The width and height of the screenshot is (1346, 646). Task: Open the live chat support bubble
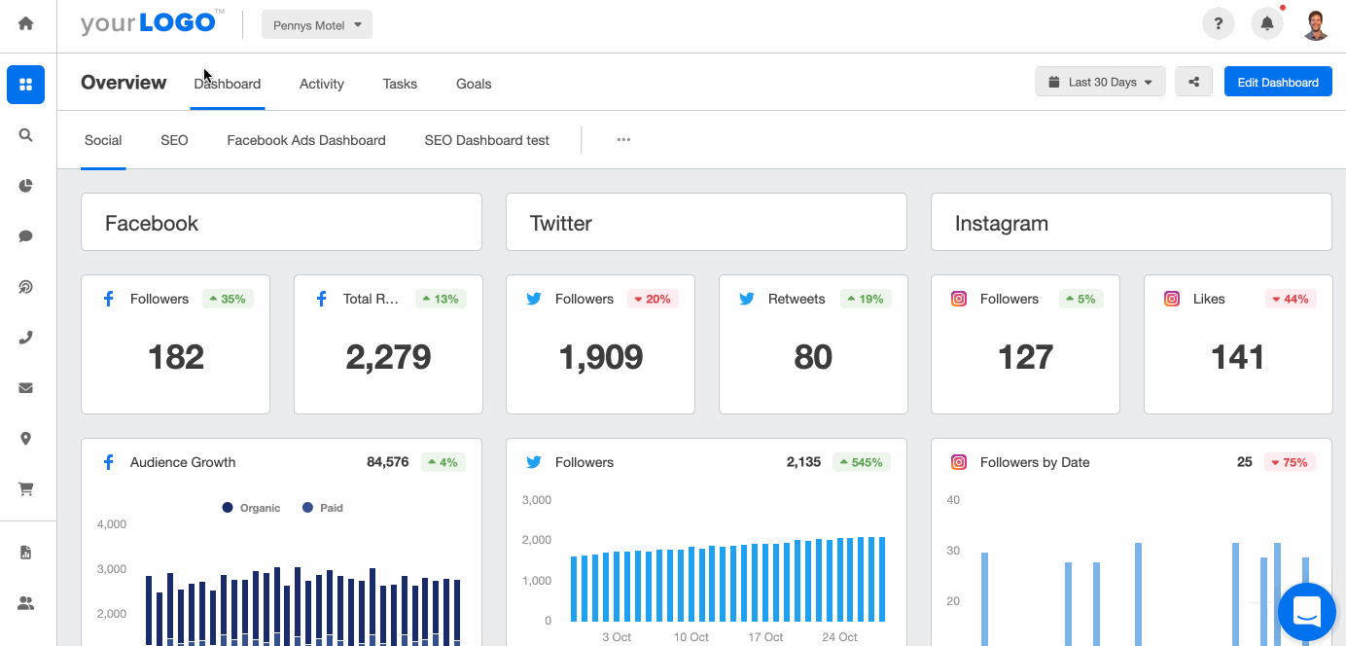(1306, 612)
